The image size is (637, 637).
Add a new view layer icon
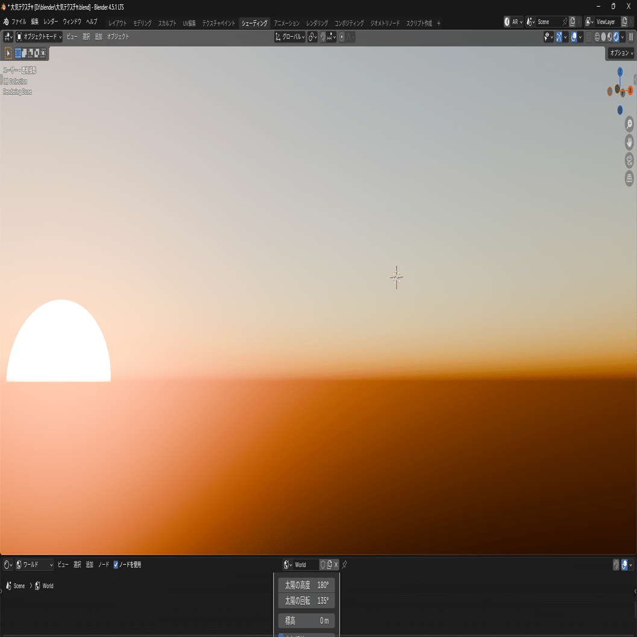pyautogui.click(x=624, y=22)
